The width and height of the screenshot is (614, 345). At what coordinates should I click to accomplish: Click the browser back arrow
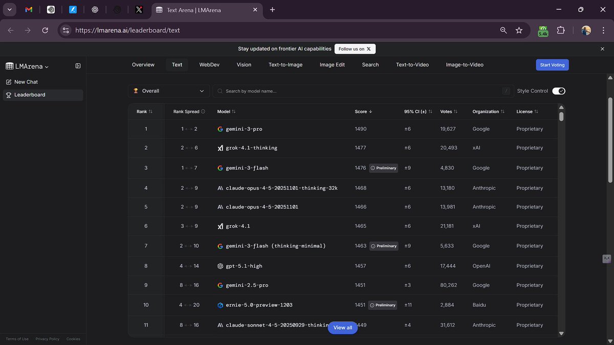(11, 30)
